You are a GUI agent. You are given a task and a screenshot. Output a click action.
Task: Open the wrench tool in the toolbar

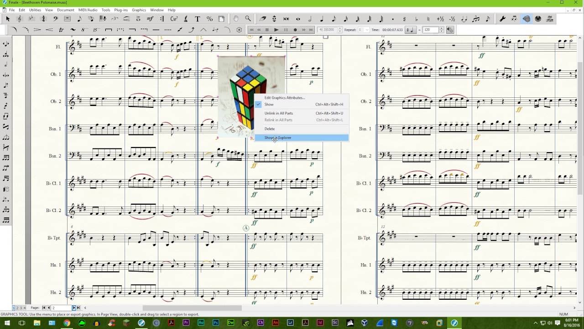point(502,19)
